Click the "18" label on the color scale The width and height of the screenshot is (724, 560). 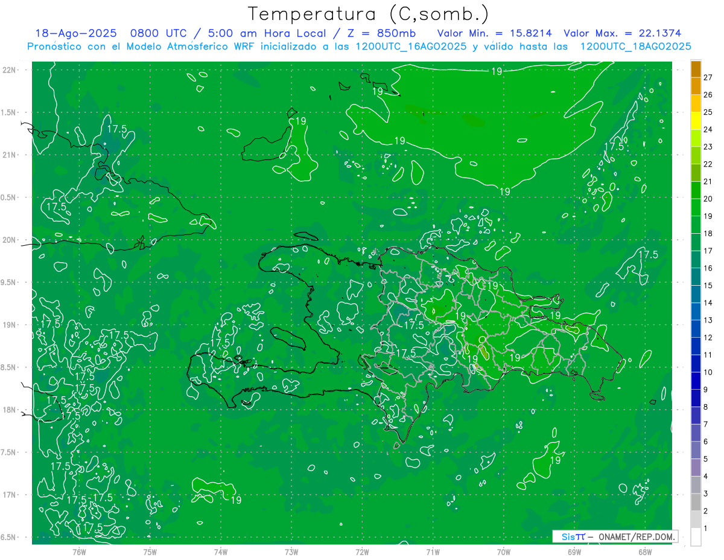point(708,234)
